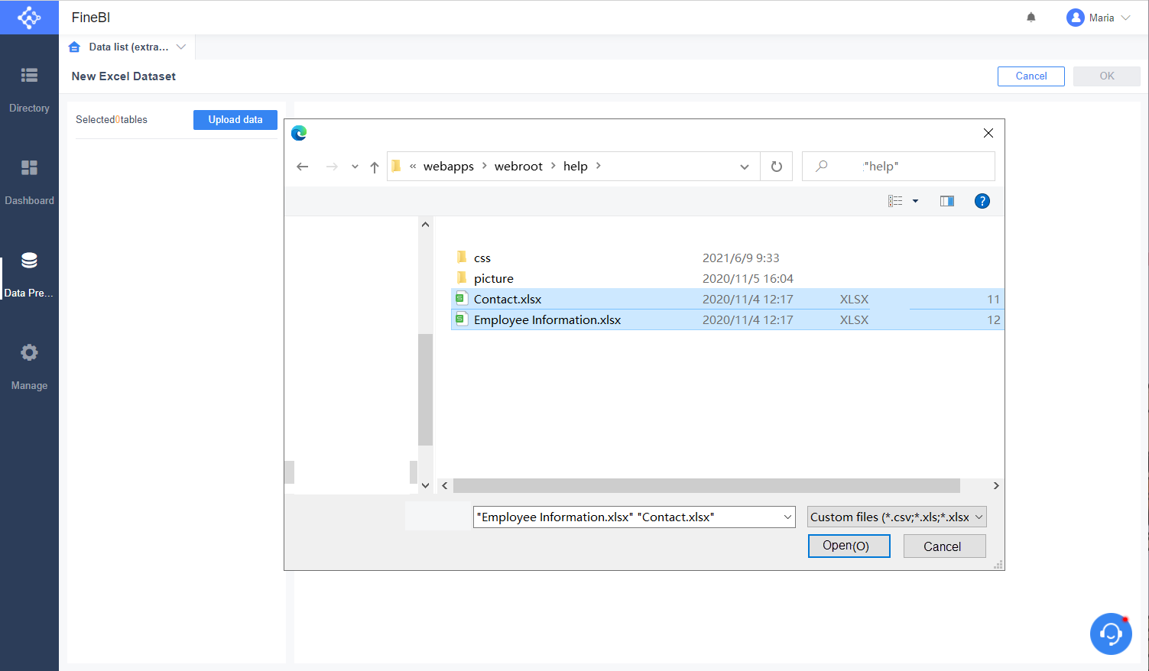Open the Manage sidebar section

[29, 367]
